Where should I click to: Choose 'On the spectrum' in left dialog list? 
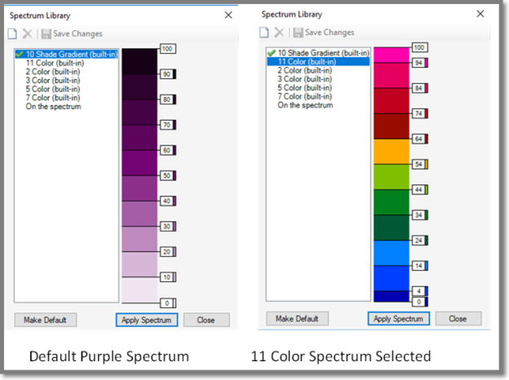(x=53, y=106)
